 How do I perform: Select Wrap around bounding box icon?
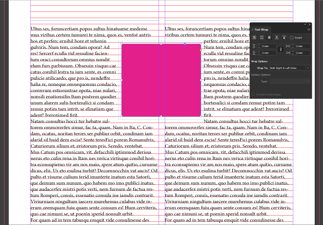coord(262,38)
